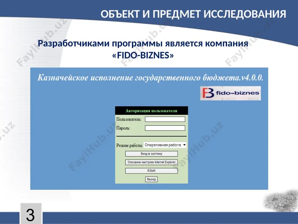Click the Выход exit button
This screenshot has width=298, height=224.
pos(151,179)
